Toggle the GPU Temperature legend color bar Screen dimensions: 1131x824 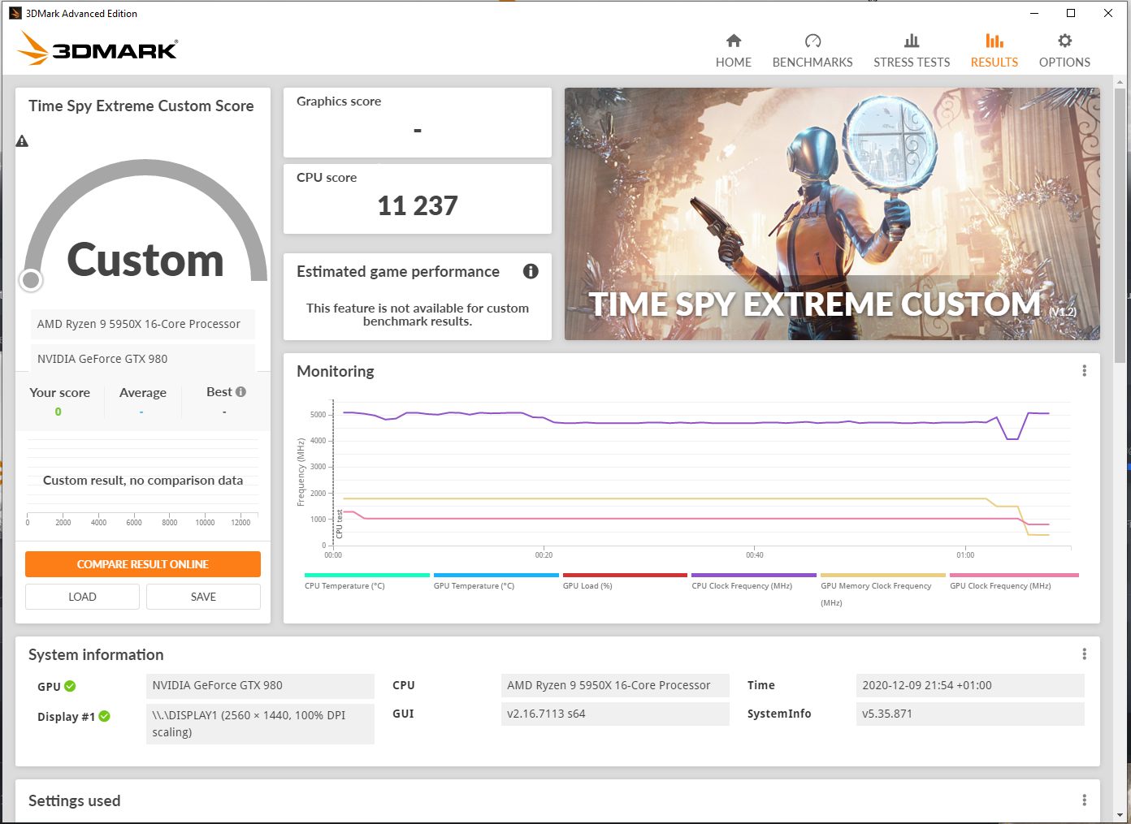click(x=496, y=575)
